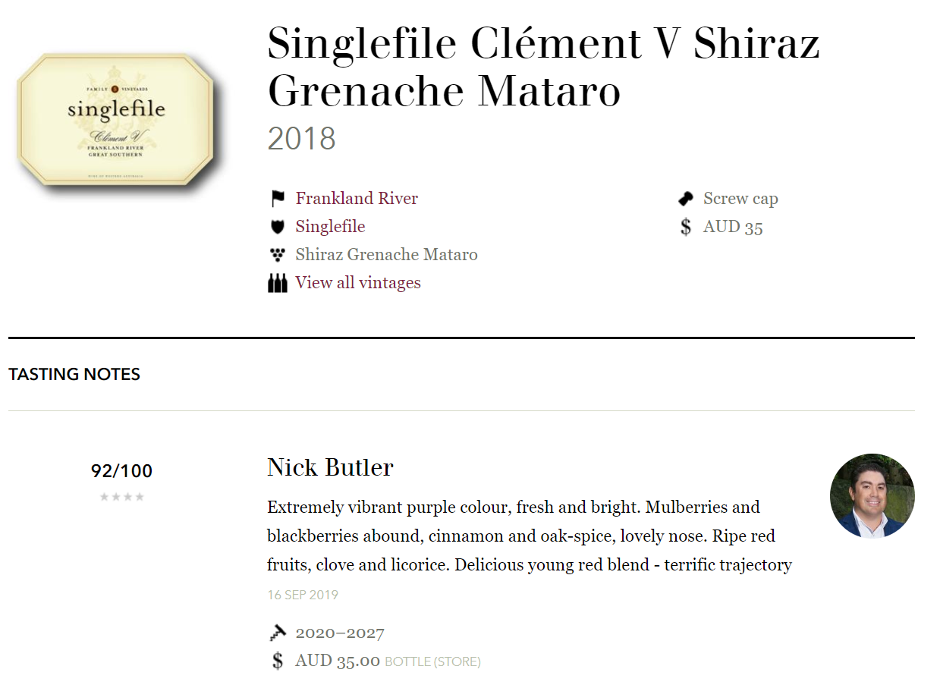Click the cork closure icon
The image size is (940, 685).
pos(686,199)
